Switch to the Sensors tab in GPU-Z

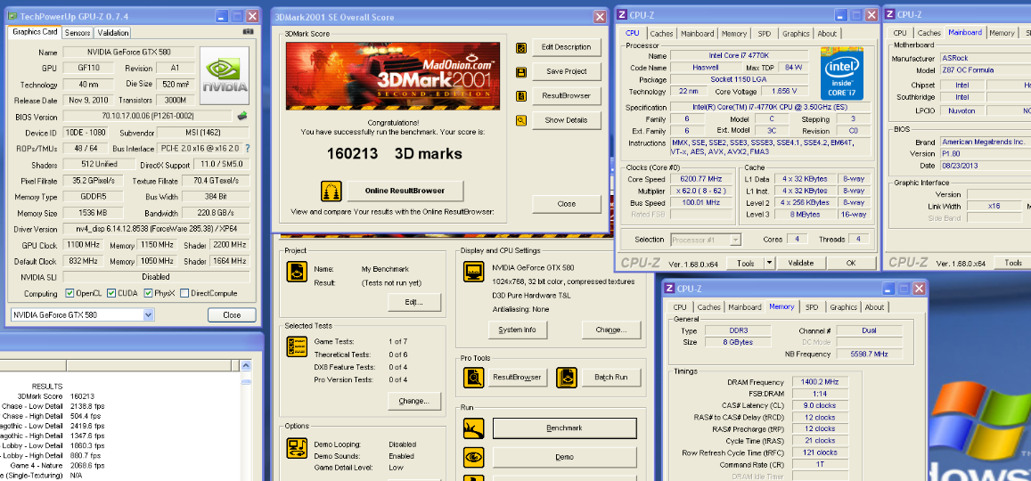[x=78, y=33]
